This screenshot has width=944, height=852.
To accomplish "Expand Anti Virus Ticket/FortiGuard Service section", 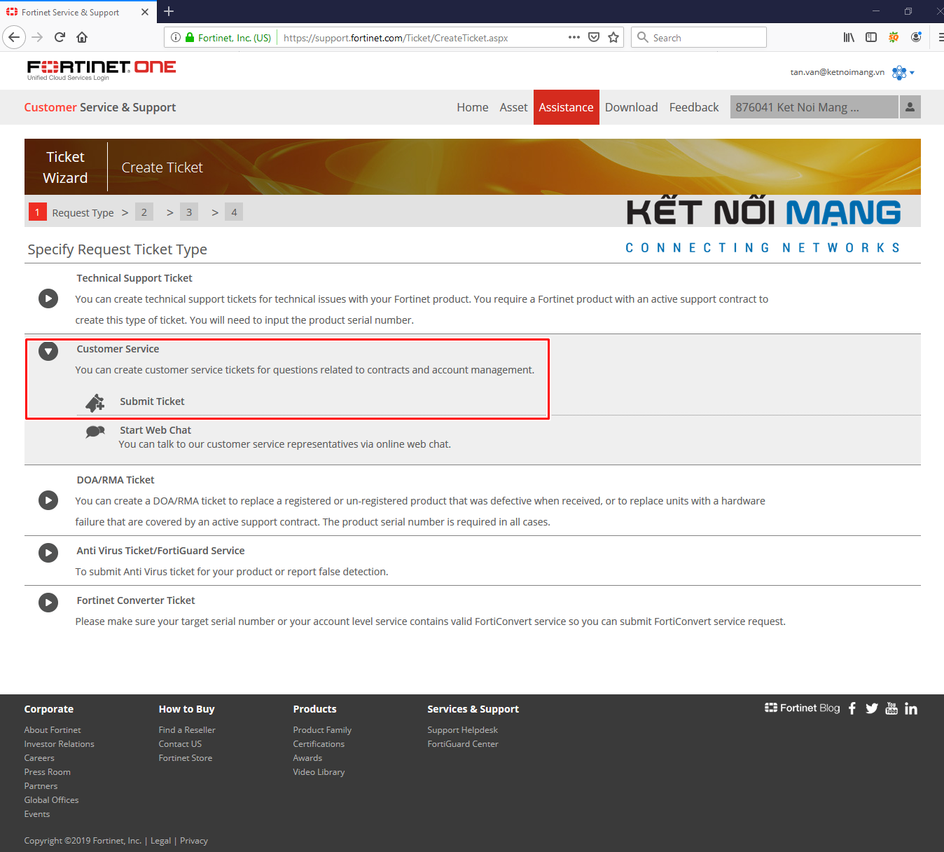I will [48, 553].
